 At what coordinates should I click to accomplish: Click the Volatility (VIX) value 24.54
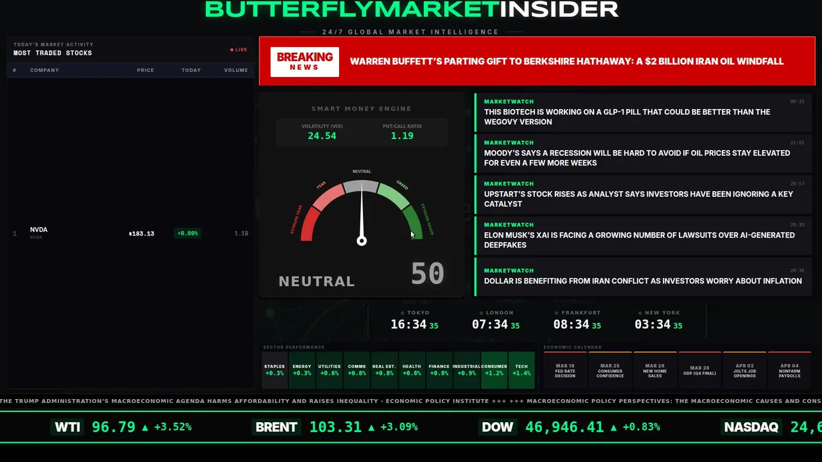pos(322,136)
